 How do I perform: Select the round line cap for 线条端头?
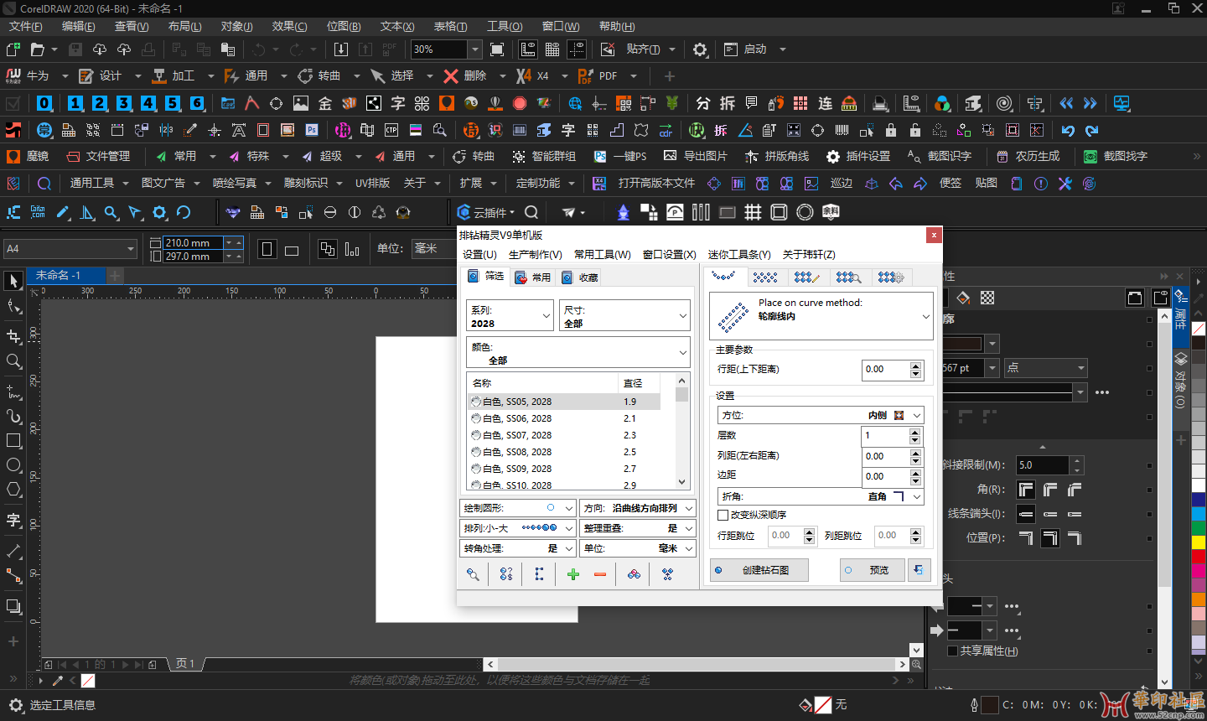click(1050, 513)
